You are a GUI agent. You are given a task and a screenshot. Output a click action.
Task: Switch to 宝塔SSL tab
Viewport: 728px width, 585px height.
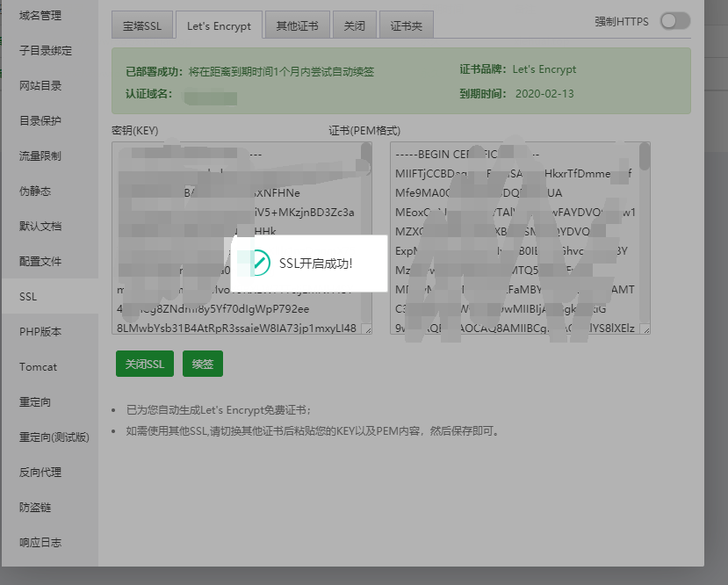click(x=142, y=25)
